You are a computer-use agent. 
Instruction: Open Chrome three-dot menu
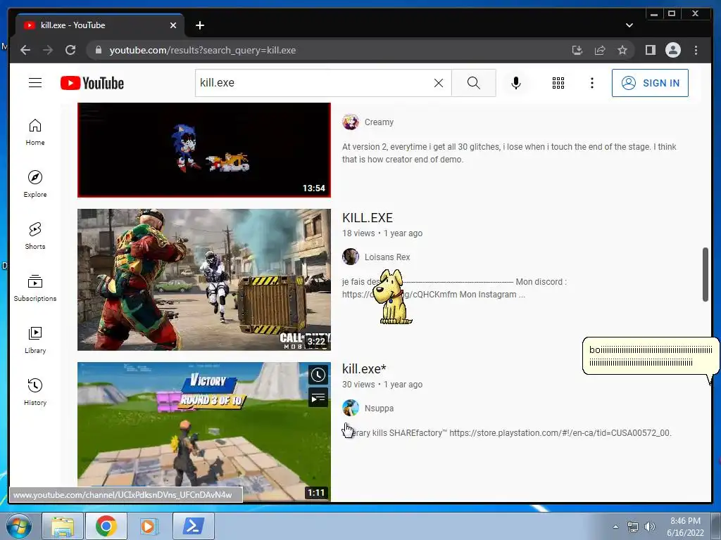(696, 50)
